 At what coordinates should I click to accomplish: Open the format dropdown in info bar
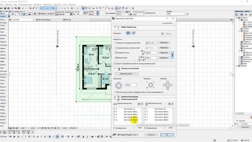click(176, 14)
